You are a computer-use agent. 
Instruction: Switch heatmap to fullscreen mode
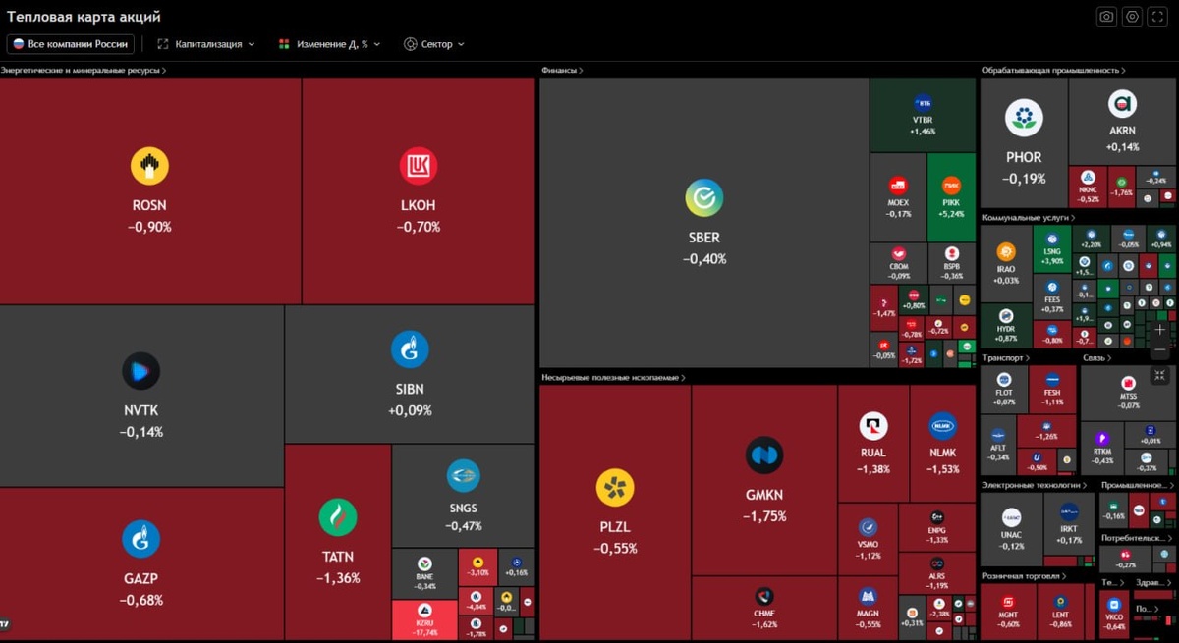tap(1157, 17)
